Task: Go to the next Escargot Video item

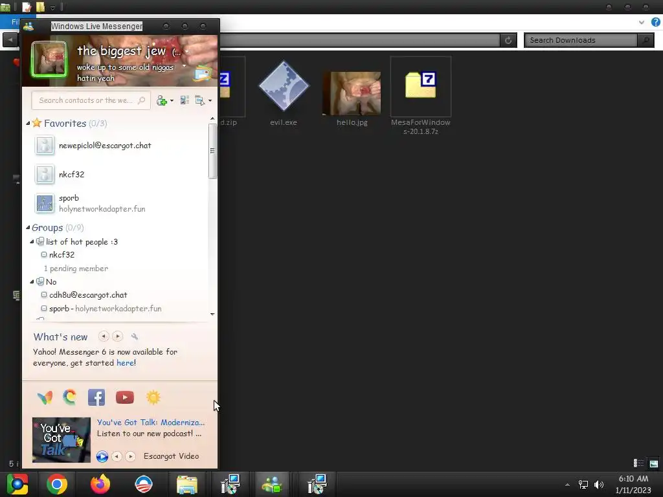Action: coord(131,456)
